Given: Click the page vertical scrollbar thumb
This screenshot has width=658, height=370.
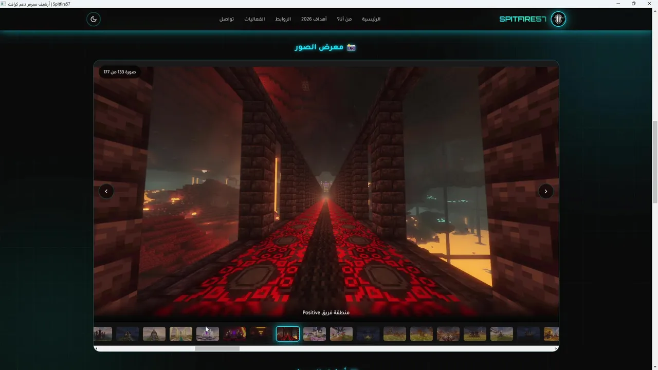Looking at the screenshot, I should coord(655,162).
